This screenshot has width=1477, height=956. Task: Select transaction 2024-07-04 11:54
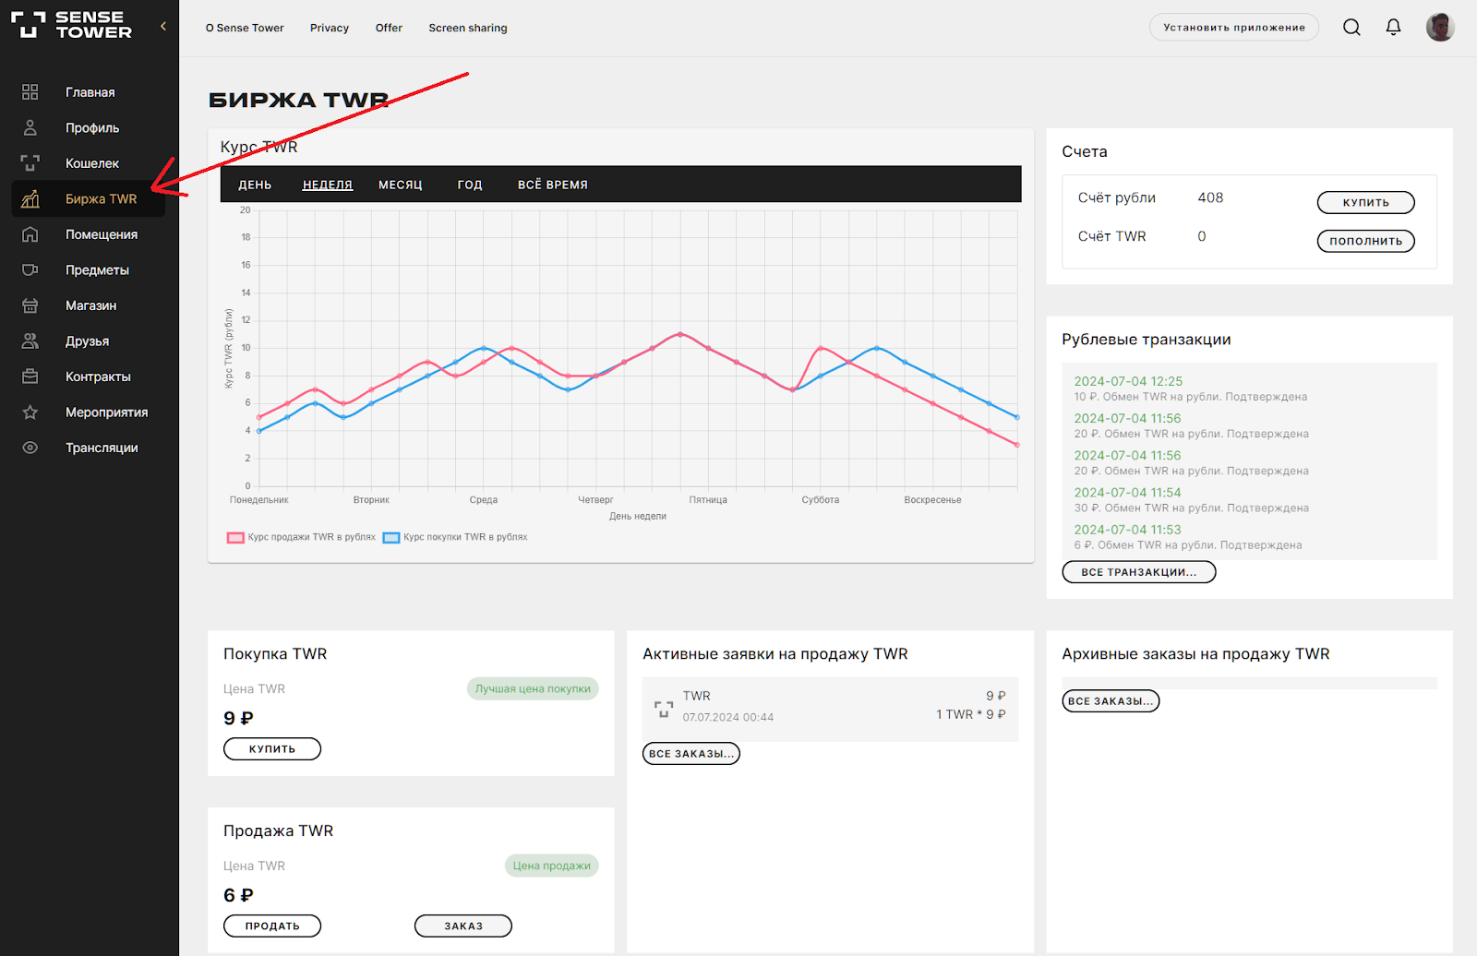coord(1127,493)
